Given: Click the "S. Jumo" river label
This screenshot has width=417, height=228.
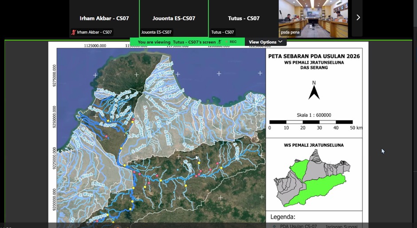Looking at the screenshot, I should [x=98, y=184].
